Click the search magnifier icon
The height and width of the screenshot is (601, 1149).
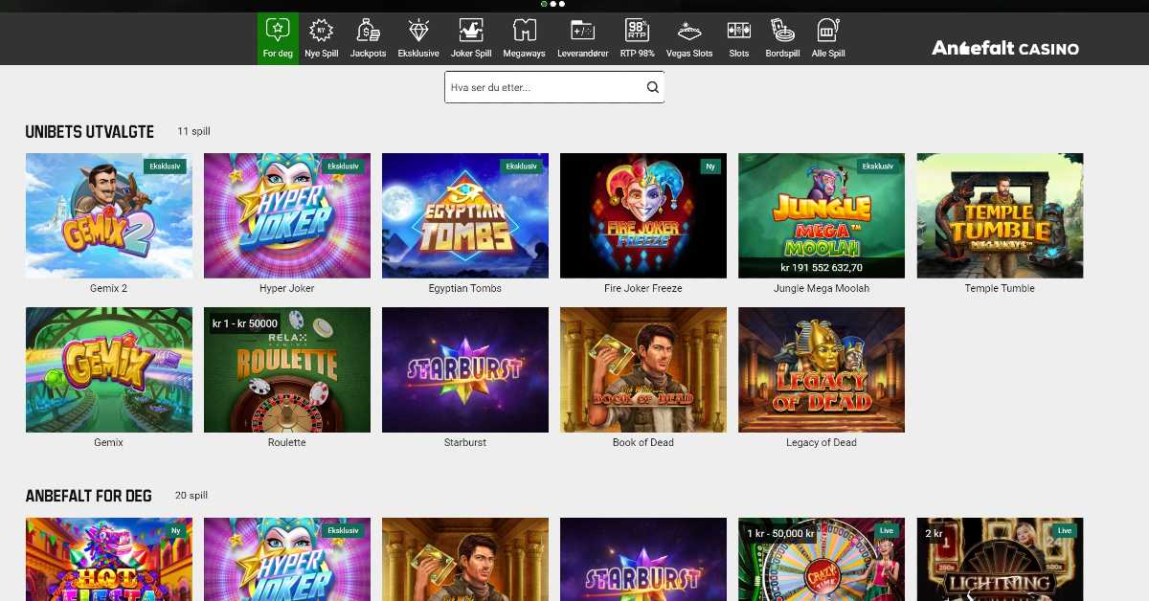pos(653,87)
